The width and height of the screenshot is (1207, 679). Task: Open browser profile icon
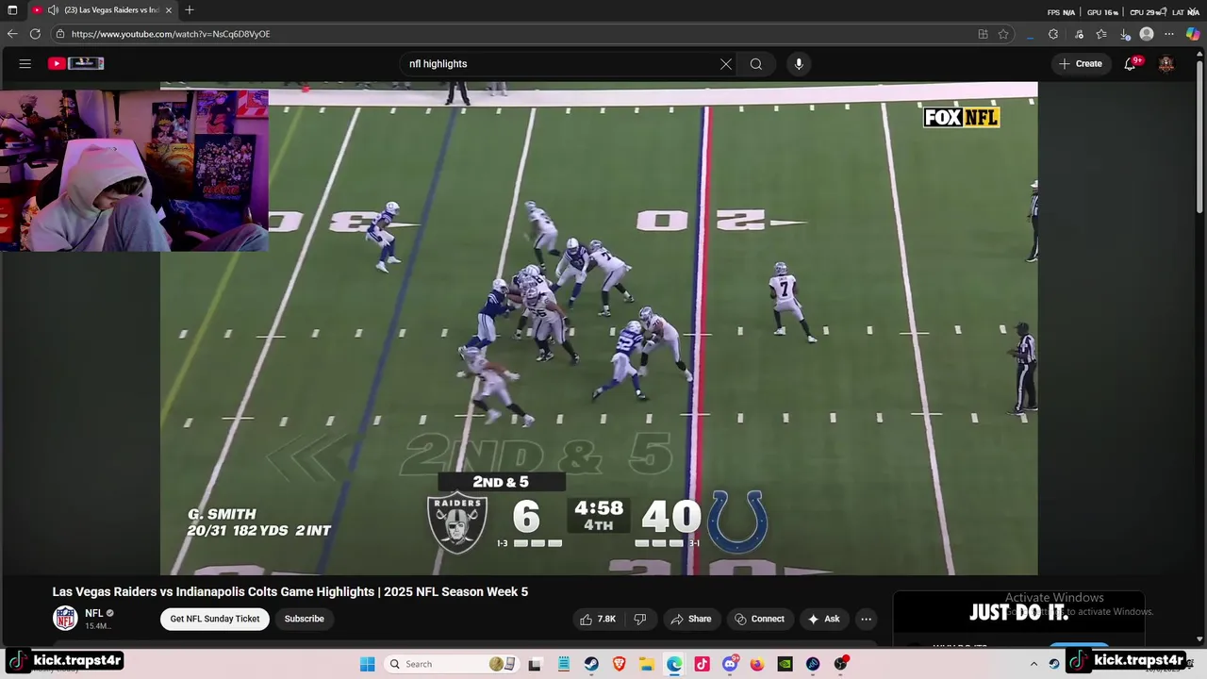[1147, 34]
